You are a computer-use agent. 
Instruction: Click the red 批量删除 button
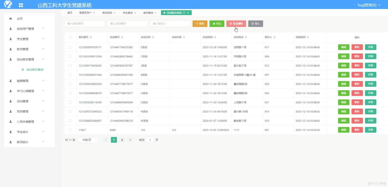tap(236, 24)
